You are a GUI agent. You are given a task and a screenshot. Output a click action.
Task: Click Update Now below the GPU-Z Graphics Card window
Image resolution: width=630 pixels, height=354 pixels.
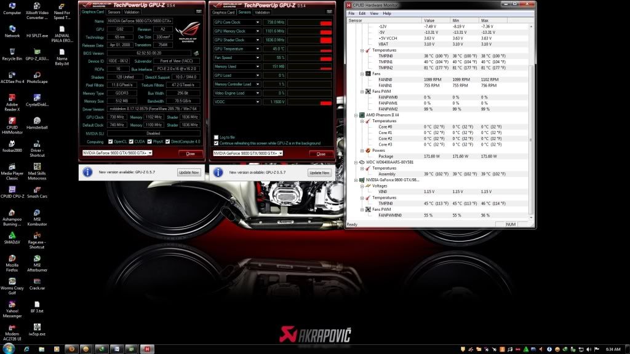coord(189,172)
